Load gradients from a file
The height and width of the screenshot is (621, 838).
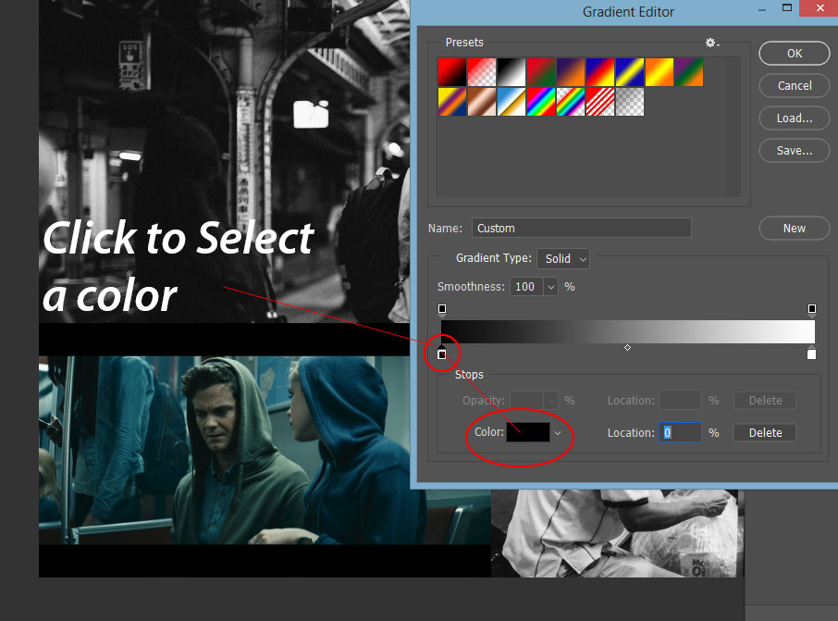[x=794, y=118]
